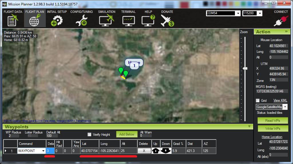This screenshot has width=293, height=164.
Task: Click the map Zoom slider handle
Action: 245,68
